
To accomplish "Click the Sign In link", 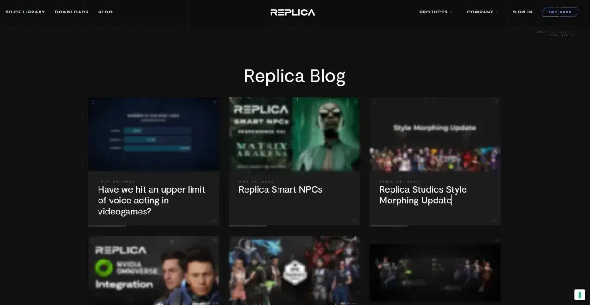I will tap(523, 12).
